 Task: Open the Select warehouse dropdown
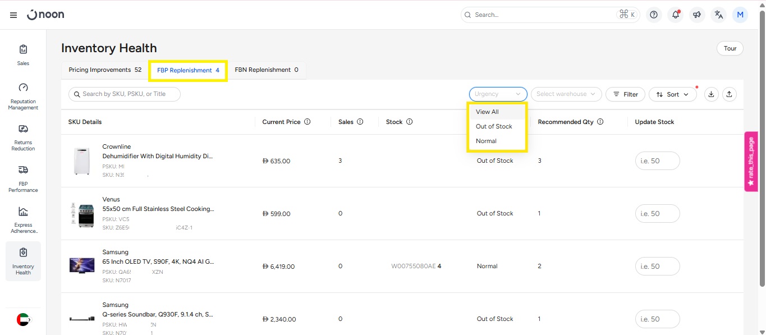coord(566,94)
